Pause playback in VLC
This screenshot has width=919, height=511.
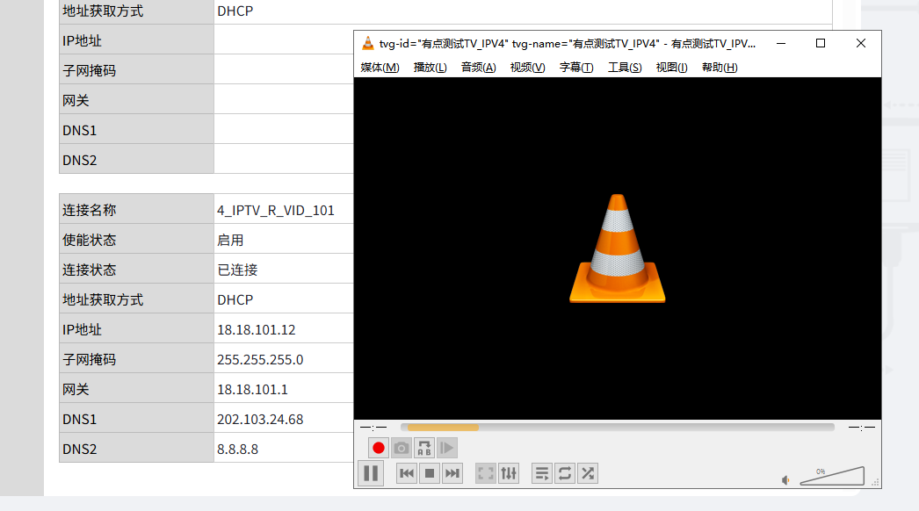[x=371, y=473]
